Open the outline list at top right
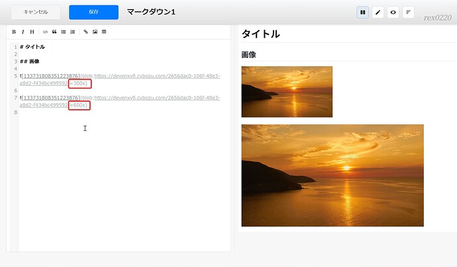Viewport: 457px width, 267px height. (409, 12)
